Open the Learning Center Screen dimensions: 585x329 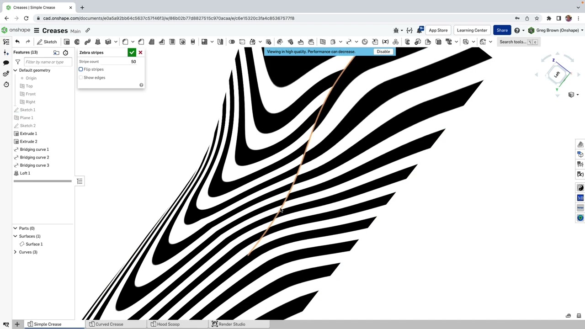(x=472, y=30)
